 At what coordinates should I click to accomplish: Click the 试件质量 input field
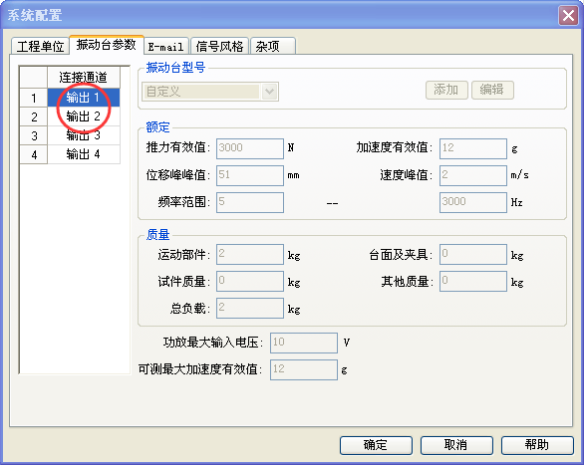click(x=250, y=281)
